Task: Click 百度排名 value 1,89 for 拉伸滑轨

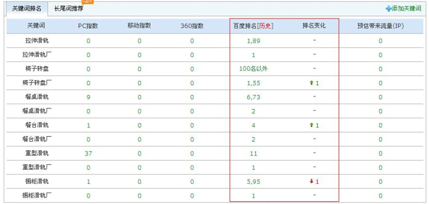Action: point(254,41)
